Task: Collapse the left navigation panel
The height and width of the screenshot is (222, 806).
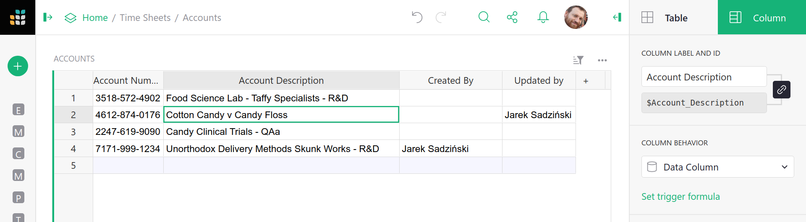Action: tap(48, 17)
